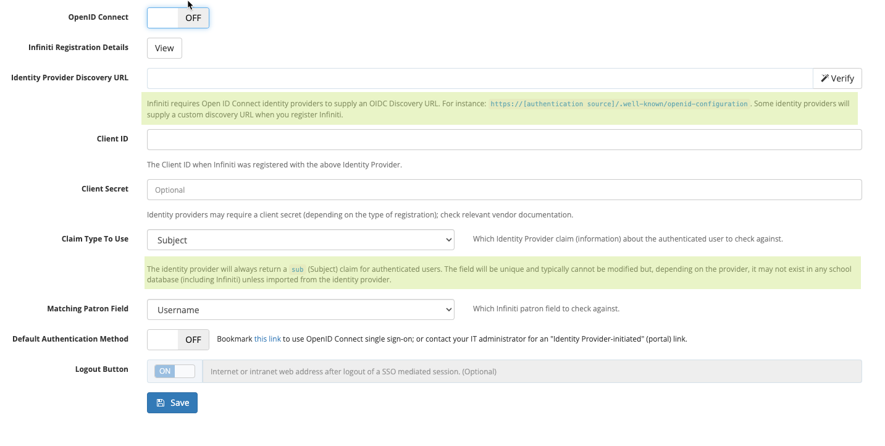Click the Save button
Viewport: 885px width, 446px height.
click(x=172, y=403)
